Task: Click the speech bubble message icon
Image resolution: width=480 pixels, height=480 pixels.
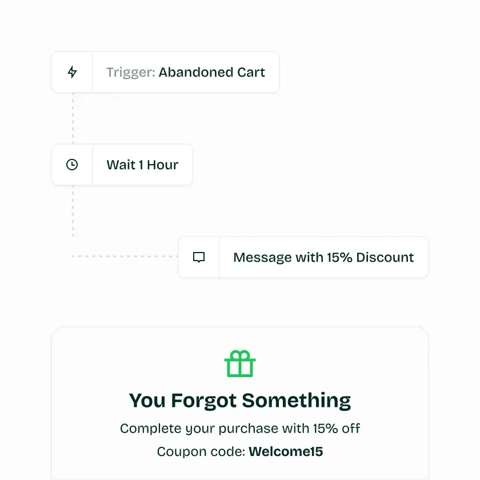Action: pyautogui.click(x=199, y=257)
